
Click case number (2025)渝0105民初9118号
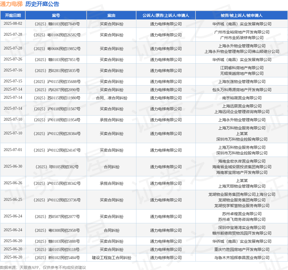57,250
